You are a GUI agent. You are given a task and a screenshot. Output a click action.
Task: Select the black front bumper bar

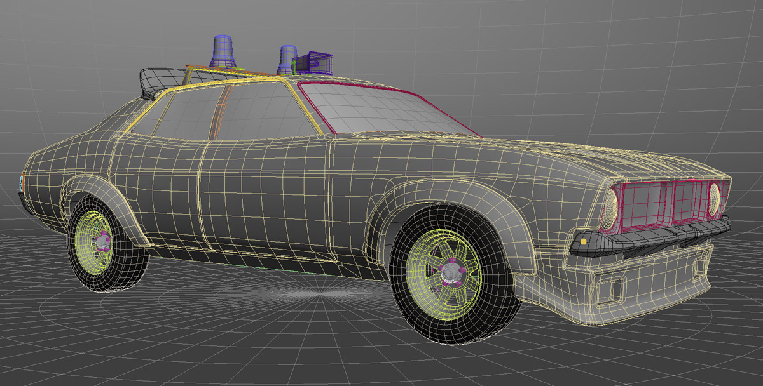[649, 238]
